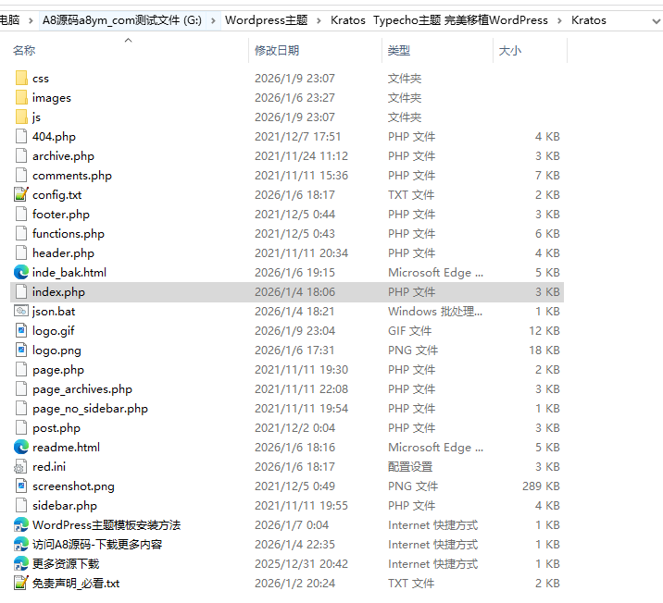Click date 2021/12/7 17:51

click(297, 136)
